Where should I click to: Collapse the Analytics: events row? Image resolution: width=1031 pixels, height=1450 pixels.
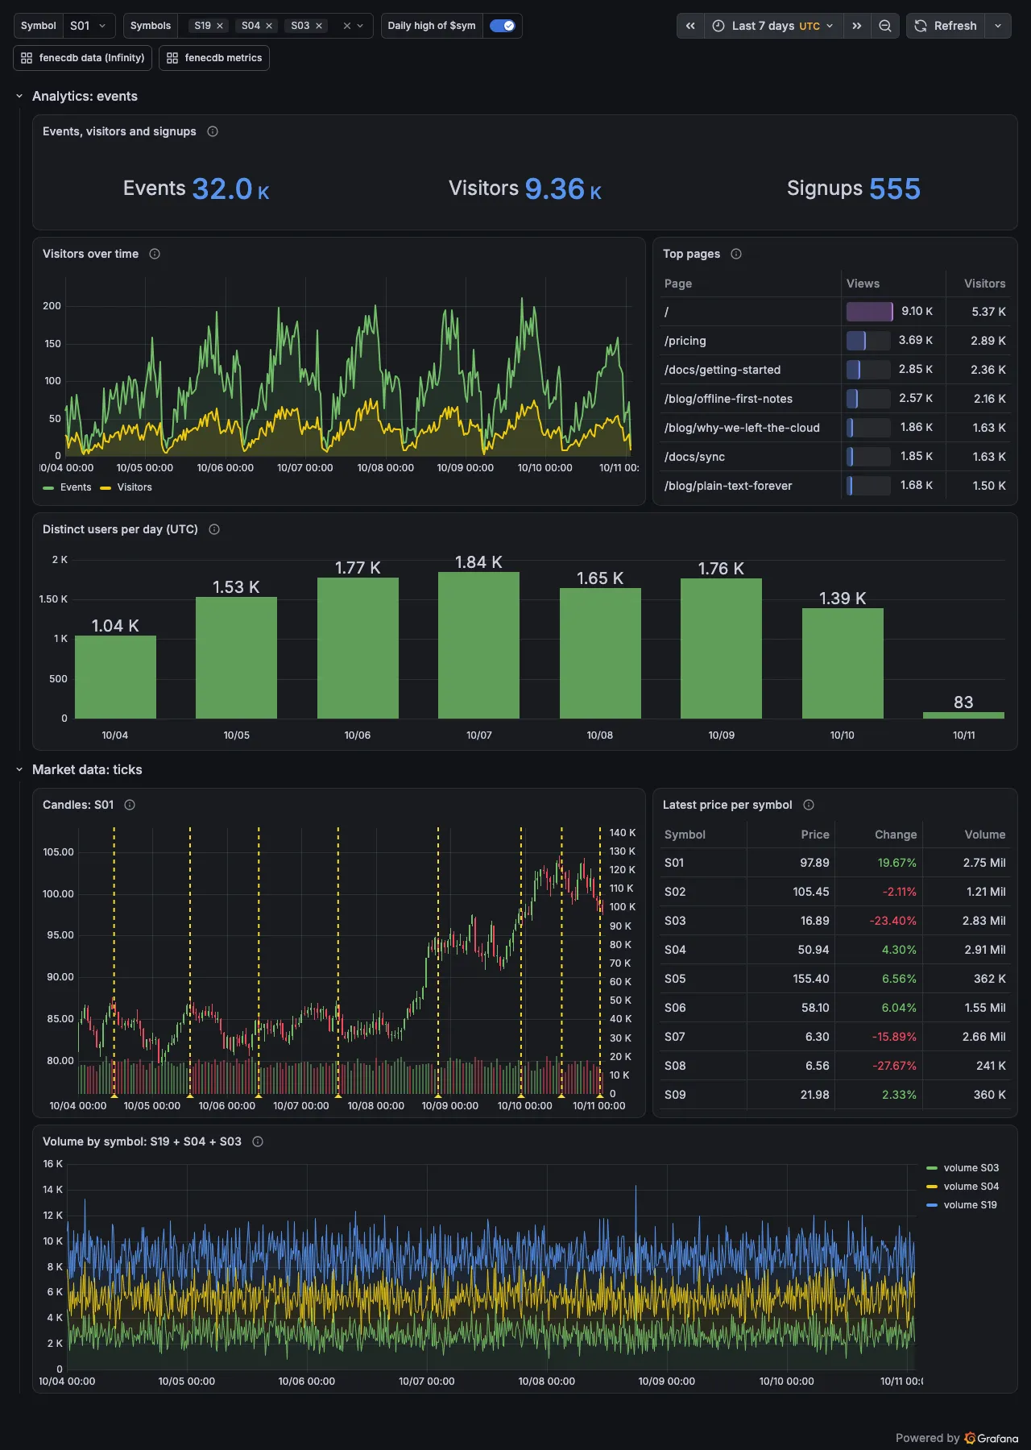[x=19, y=96]
